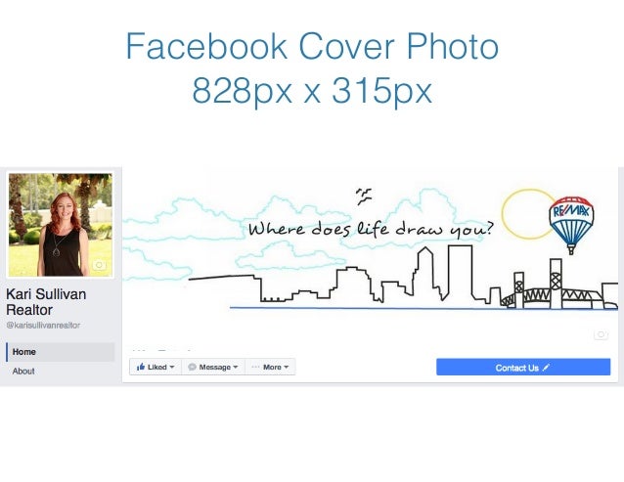This screenshot has height=482, width=624.
Task: Click the ellipsis icon beside More
Action: click(x=255, y=367)
